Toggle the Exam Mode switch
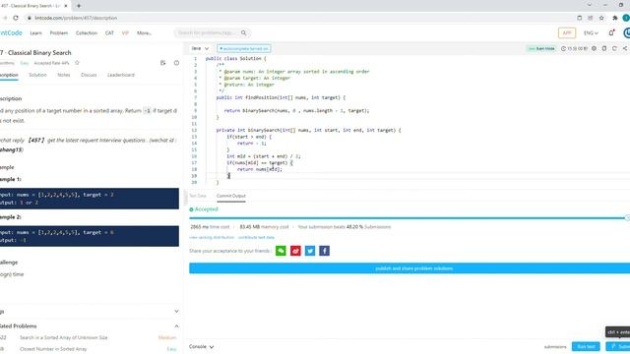 (541, 48)
